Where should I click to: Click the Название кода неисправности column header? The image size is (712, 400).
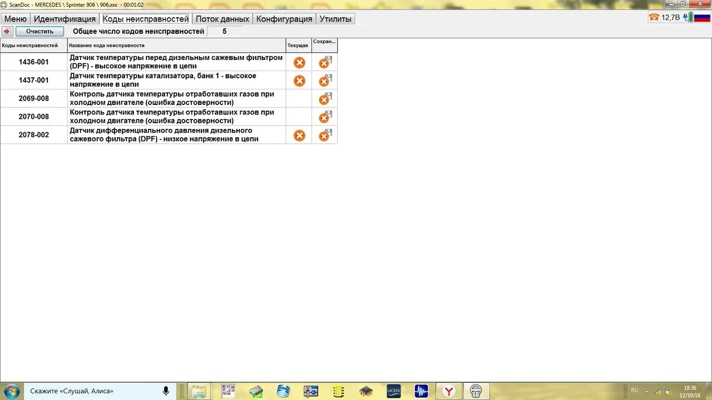coord(176,46)
